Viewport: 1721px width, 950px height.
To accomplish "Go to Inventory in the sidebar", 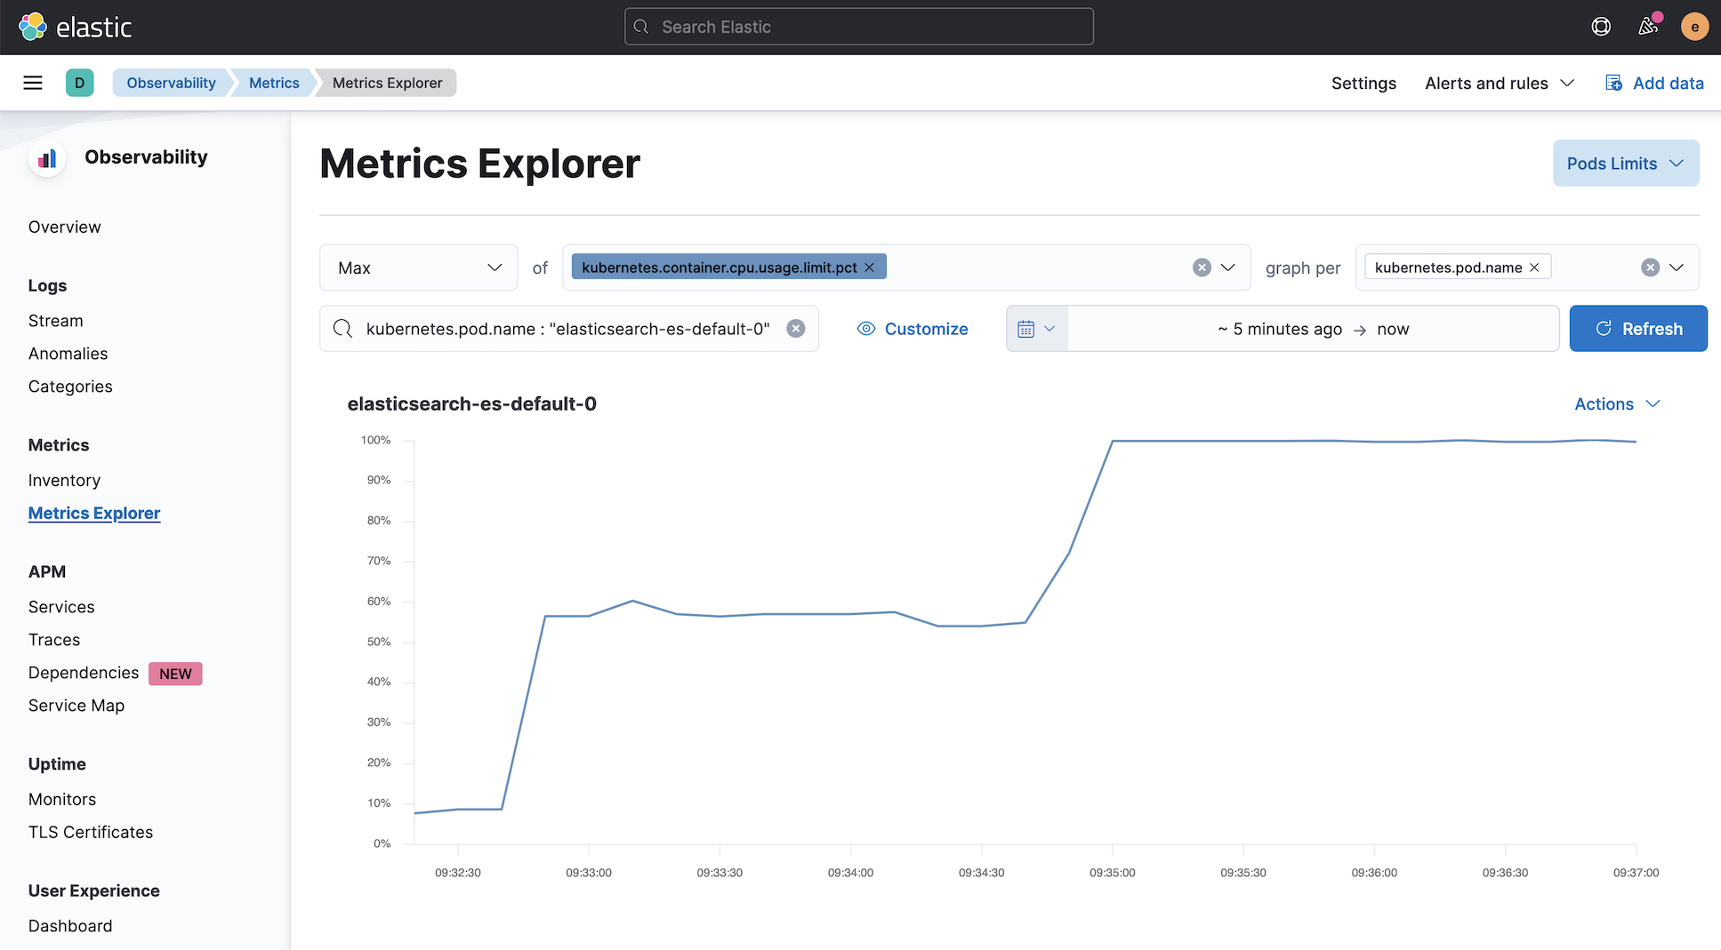I will (x=64, y=481).
